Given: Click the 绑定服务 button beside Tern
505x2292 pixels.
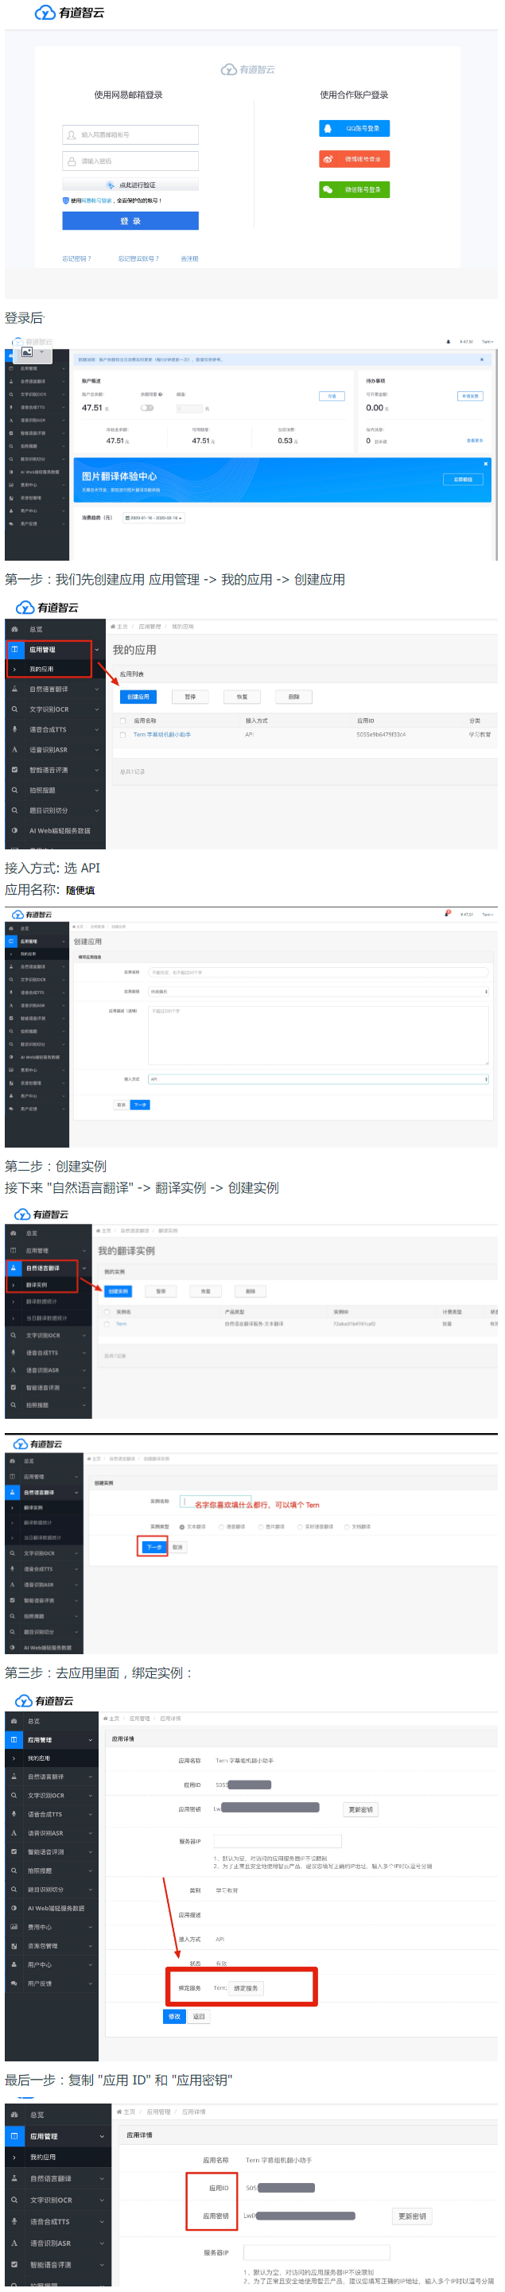Looking at the screenshot, I should (x=246, y=1987).
